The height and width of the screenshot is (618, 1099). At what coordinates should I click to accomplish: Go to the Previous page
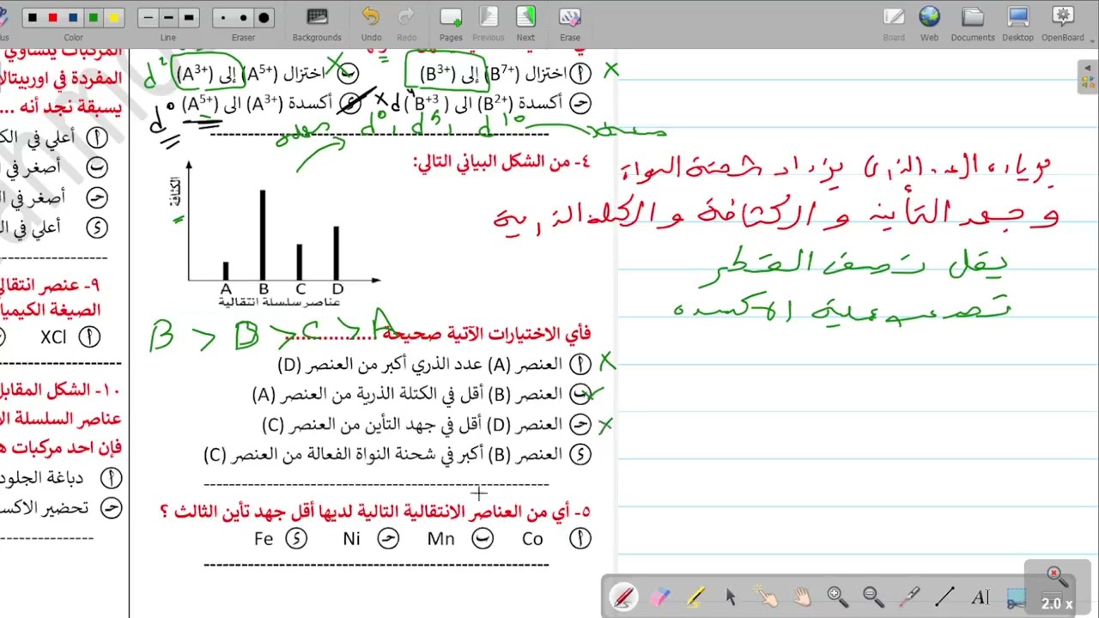tap(488, 23)
